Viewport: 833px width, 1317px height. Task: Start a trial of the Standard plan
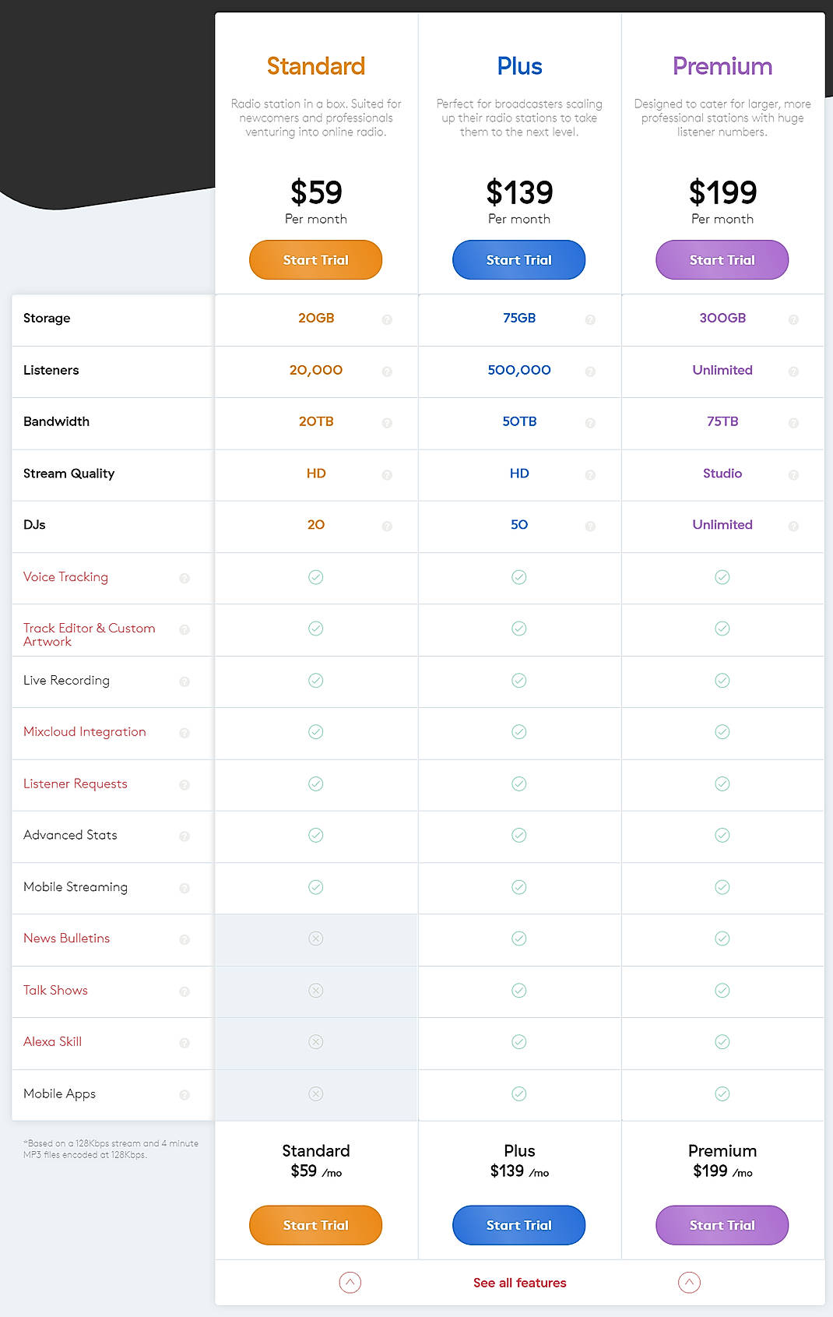coord(315,259)
